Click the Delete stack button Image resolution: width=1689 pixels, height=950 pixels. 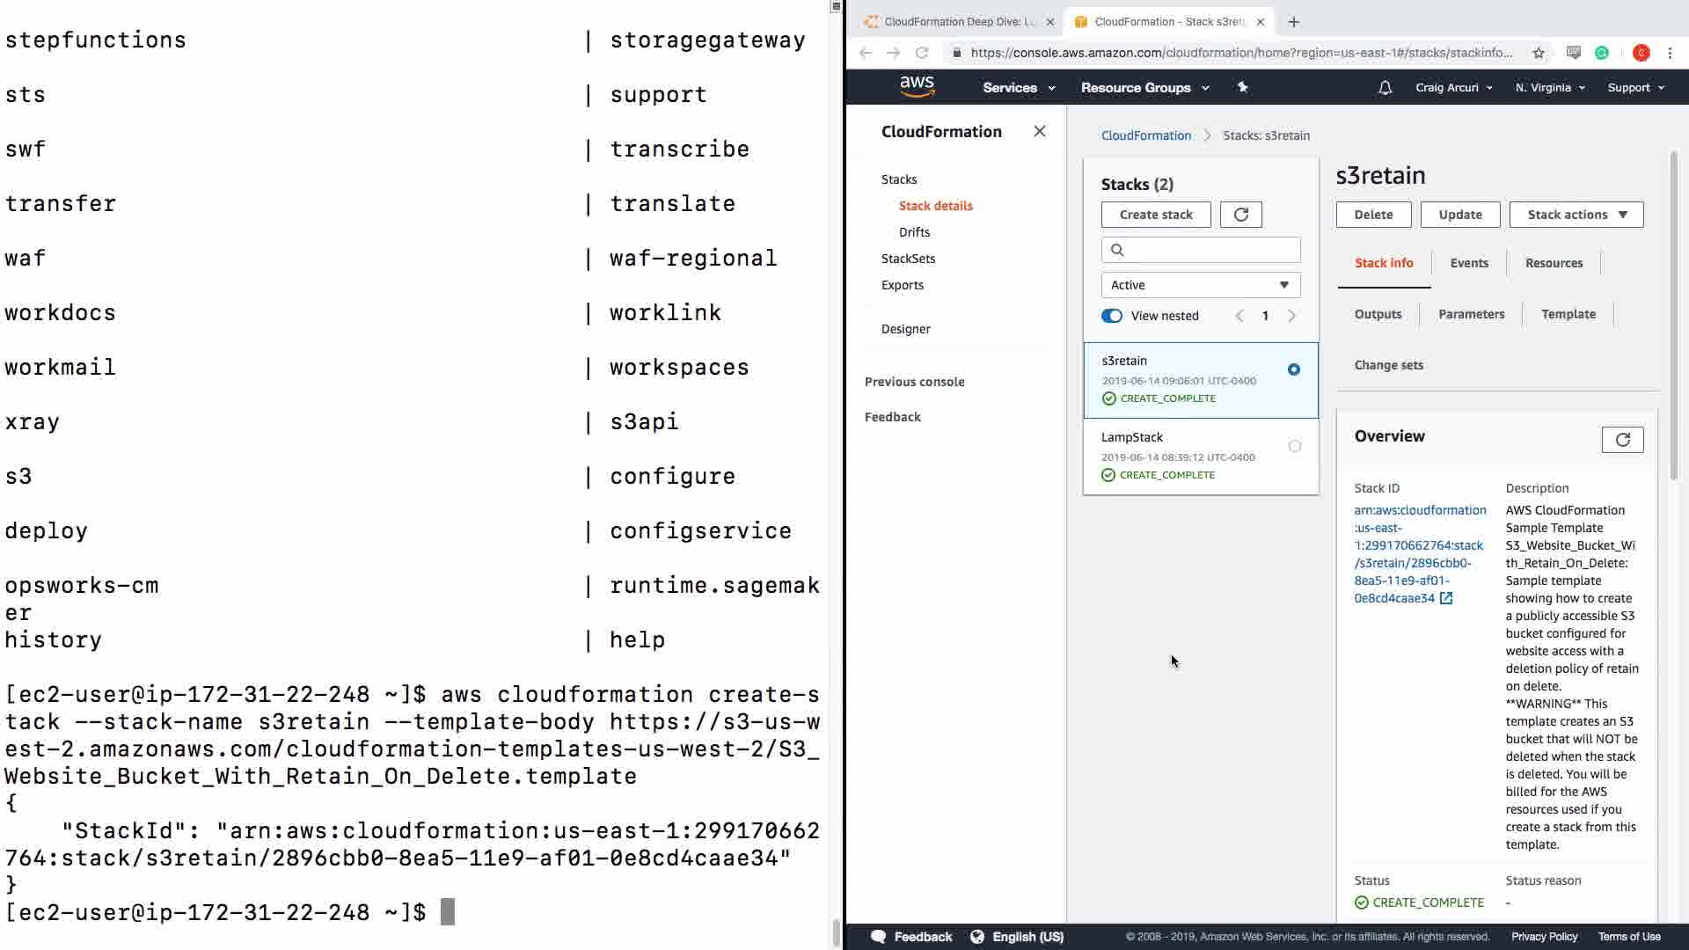(1372, 215)
